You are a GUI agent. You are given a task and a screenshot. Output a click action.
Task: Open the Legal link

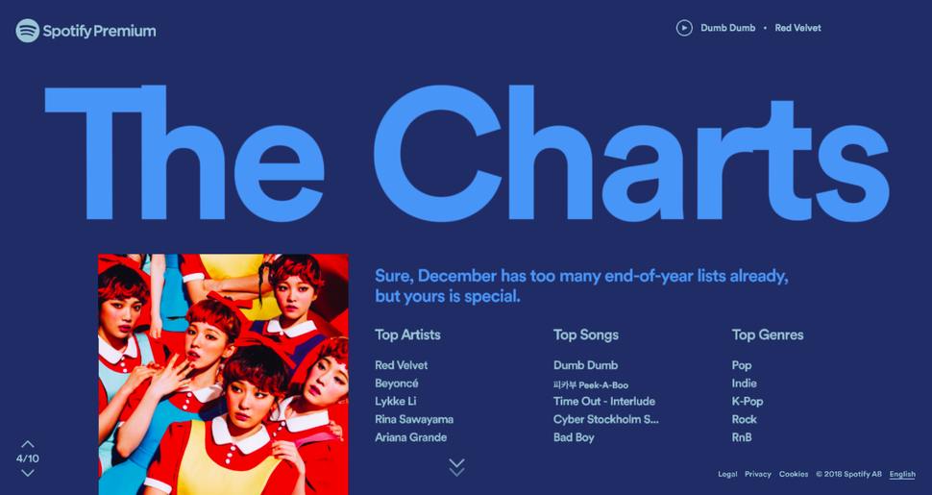coord(727,474)
